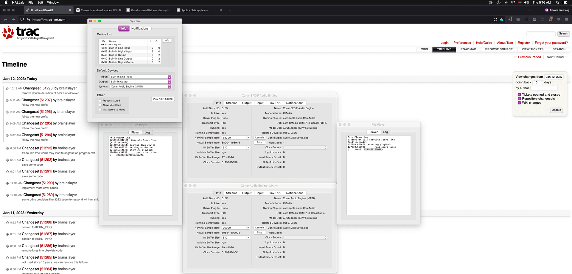
Task: Reload the page with the refresh icon
Action: [x=495, y=19]
